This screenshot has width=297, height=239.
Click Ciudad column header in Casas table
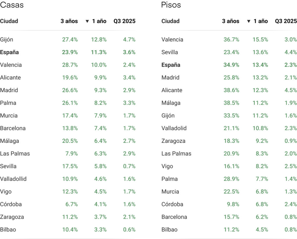click(9, 21)
